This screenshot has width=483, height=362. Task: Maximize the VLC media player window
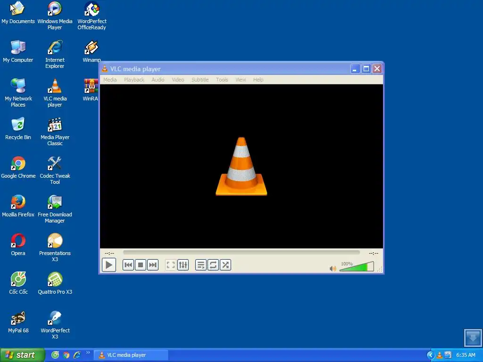[x=366, y=69]
